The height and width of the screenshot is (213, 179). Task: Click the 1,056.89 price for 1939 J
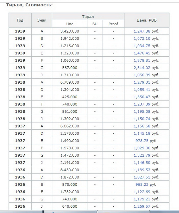[x=142, y=75]
